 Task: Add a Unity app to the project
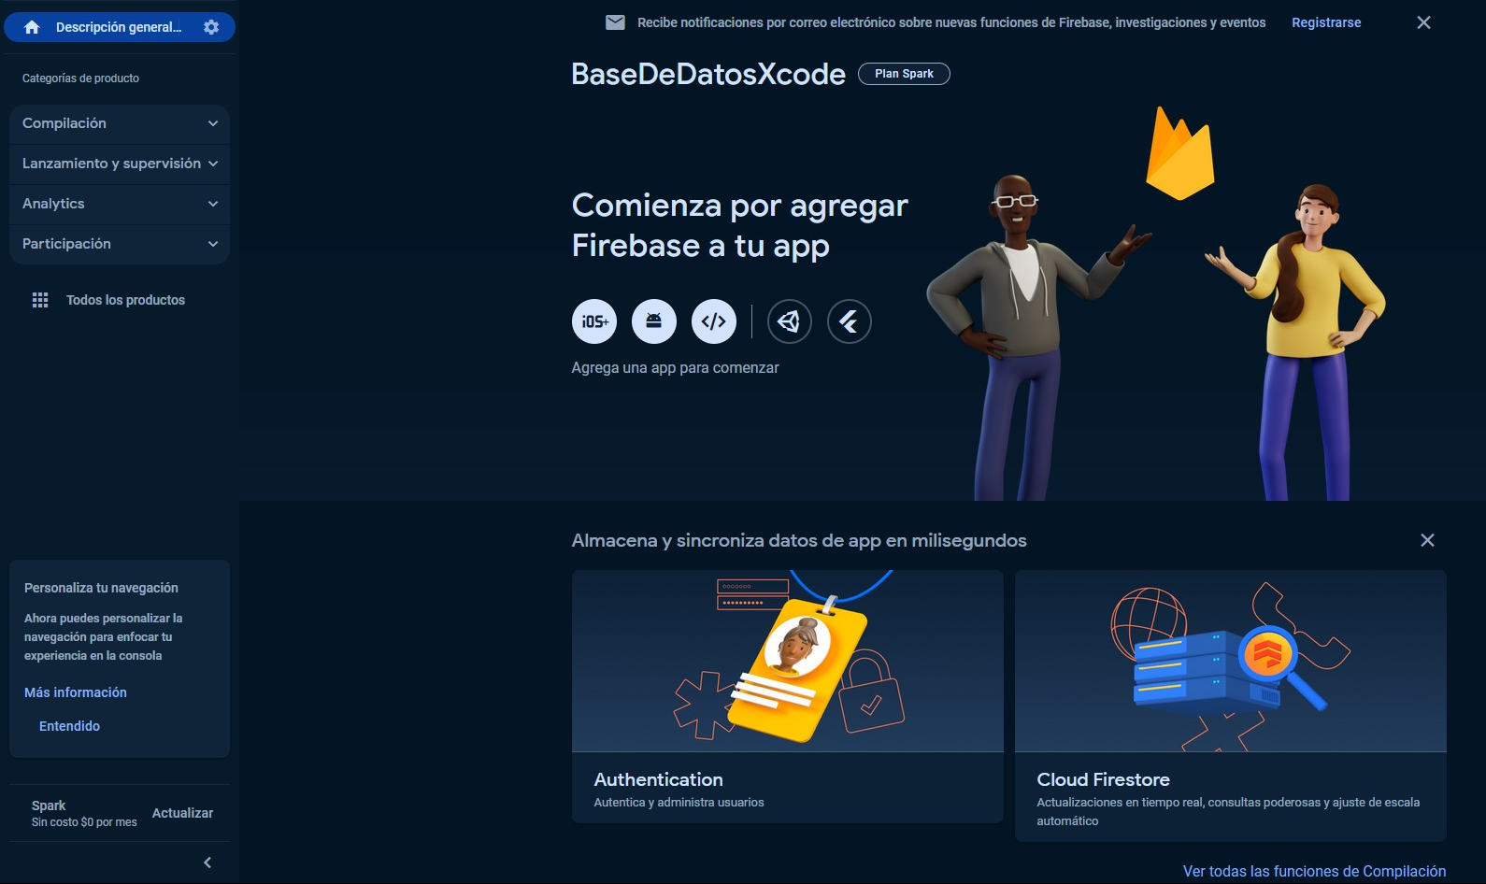click(790, 321)
